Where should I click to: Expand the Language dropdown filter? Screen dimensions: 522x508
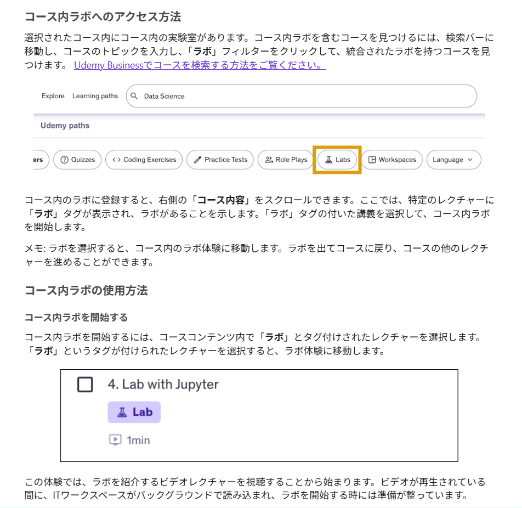coord(453,160)
